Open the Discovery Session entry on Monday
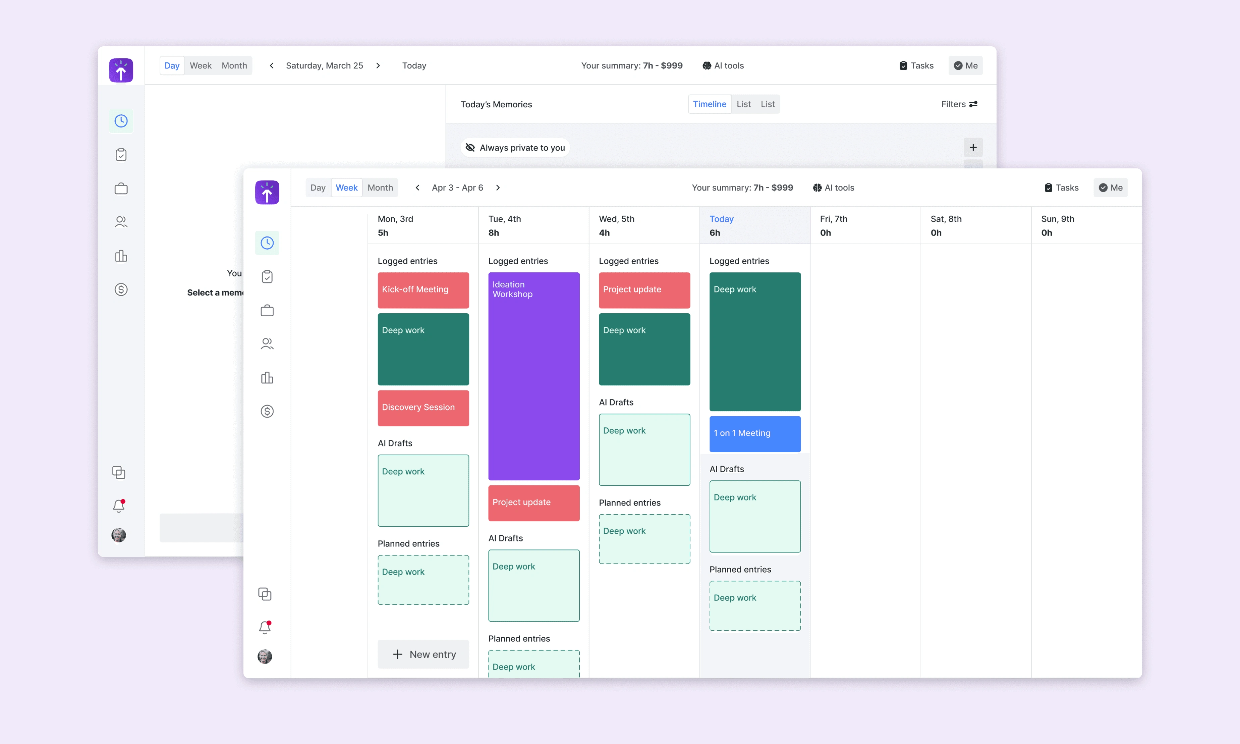The height and width of the screenshot is (744, 1240). click(x=424, y=408)
